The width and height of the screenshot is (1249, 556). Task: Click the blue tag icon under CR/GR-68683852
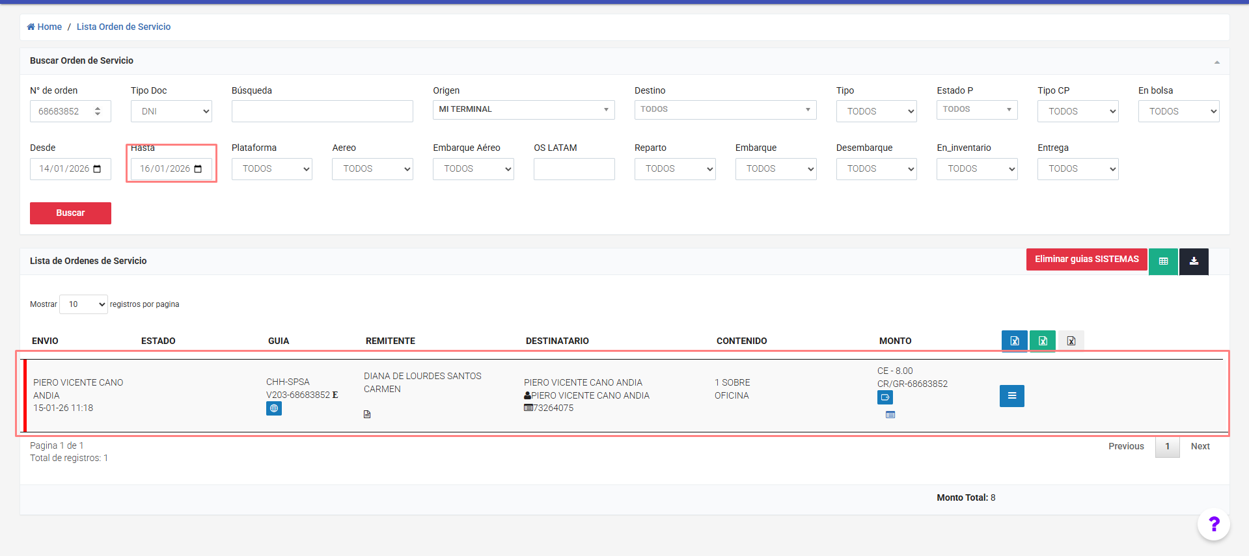click(885, 397)
